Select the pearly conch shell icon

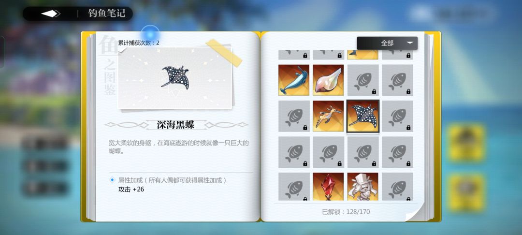tap(328, 80)
